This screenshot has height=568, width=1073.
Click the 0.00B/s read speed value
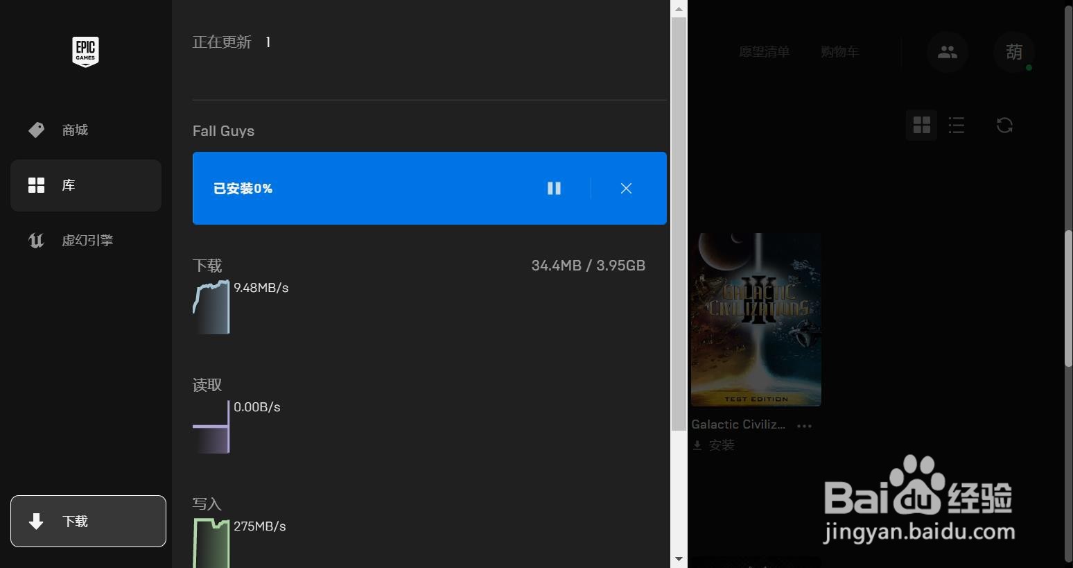point(257,407)
